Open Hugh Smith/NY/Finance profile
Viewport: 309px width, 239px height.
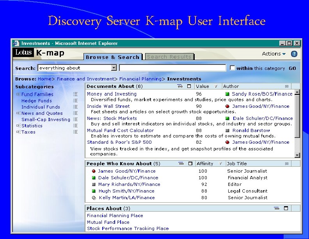pos(126,191)
